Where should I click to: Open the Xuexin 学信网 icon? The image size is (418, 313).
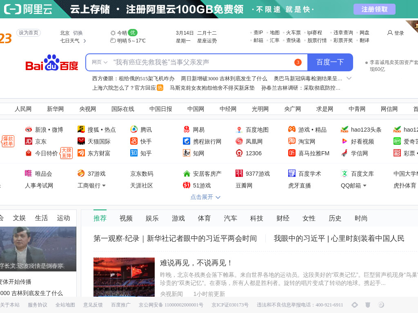click(345, 153)
